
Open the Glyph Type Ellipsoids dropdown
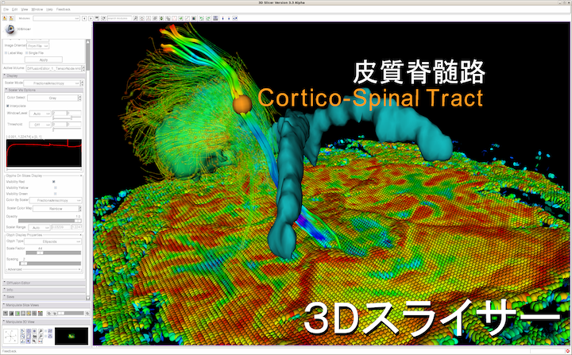click(x=48, y=241)
